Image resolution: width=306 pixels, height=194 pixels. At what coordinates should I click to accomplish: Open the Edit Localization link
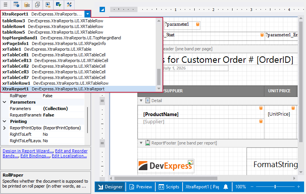(69, 156)
